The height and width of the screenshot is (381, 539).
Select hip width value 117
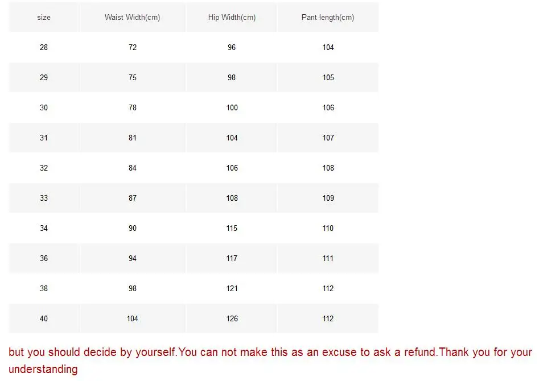(232, 258)
